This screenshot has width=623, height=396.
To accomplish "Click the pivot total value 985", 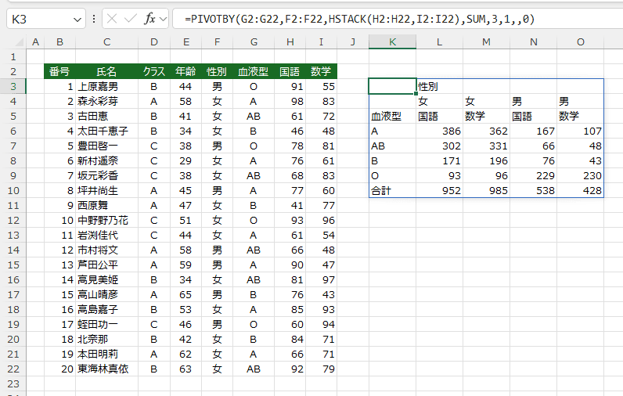I will tap(486, 190).
